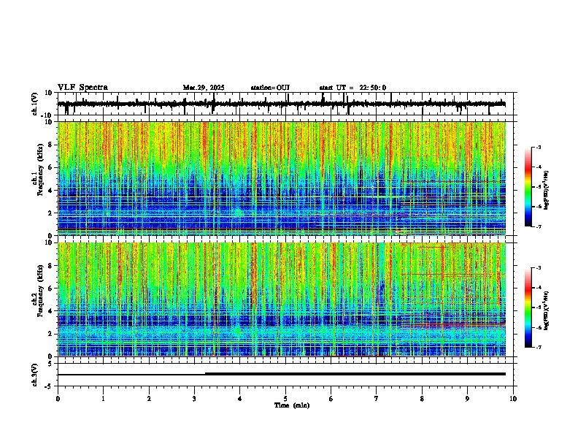Click the '8' kHz tick on ch.2 frequency axis

pos(51,266)
